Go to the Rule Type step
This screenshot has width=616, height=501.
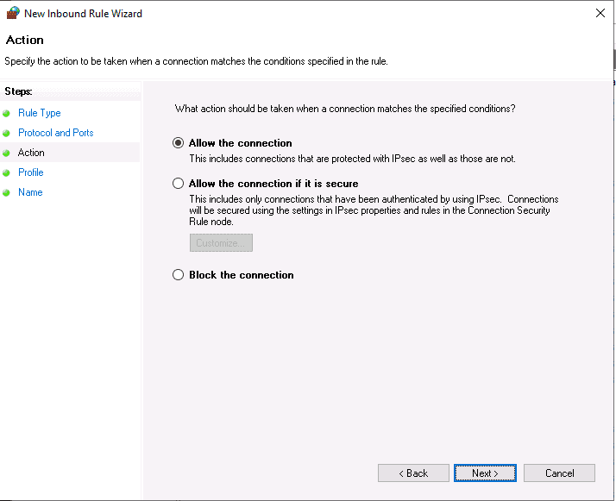click(40, 113)
